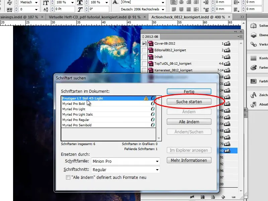Open the Seiten (Pages) panel icon

click(x=253, y=26)
